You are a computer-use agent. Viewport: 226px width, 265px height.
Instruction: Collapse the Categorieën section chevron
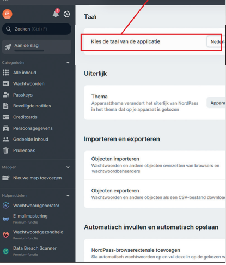[68, 63]
